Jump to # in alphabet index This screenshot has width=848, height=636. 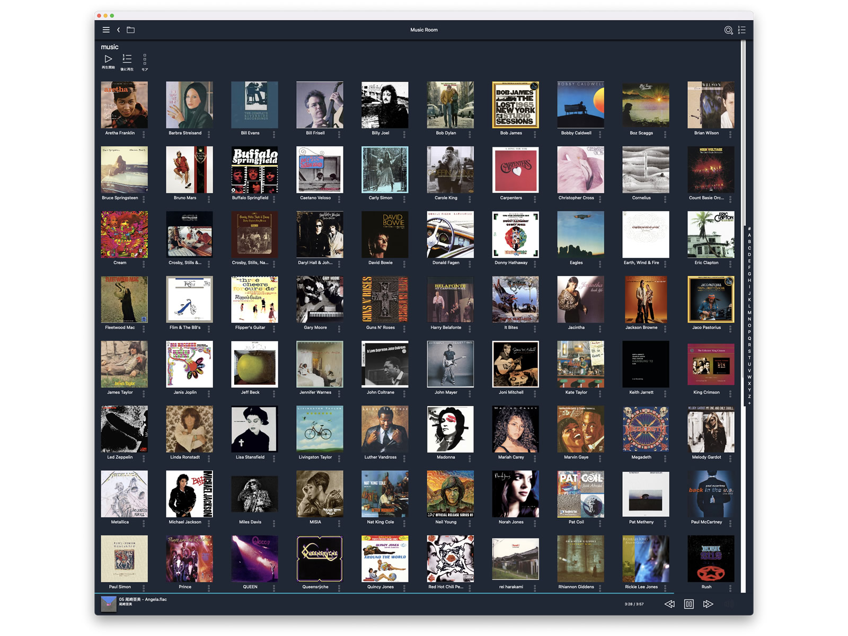click(x=749, y=229)
